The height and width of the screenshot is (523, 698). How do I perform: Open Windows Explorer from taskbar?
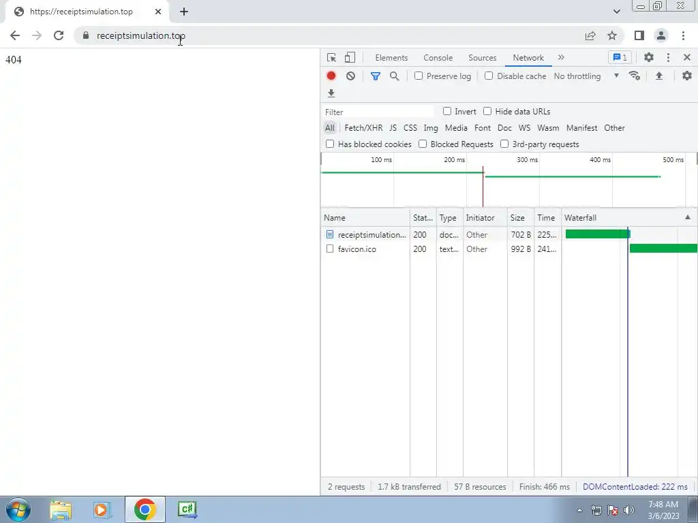point(61,509)
